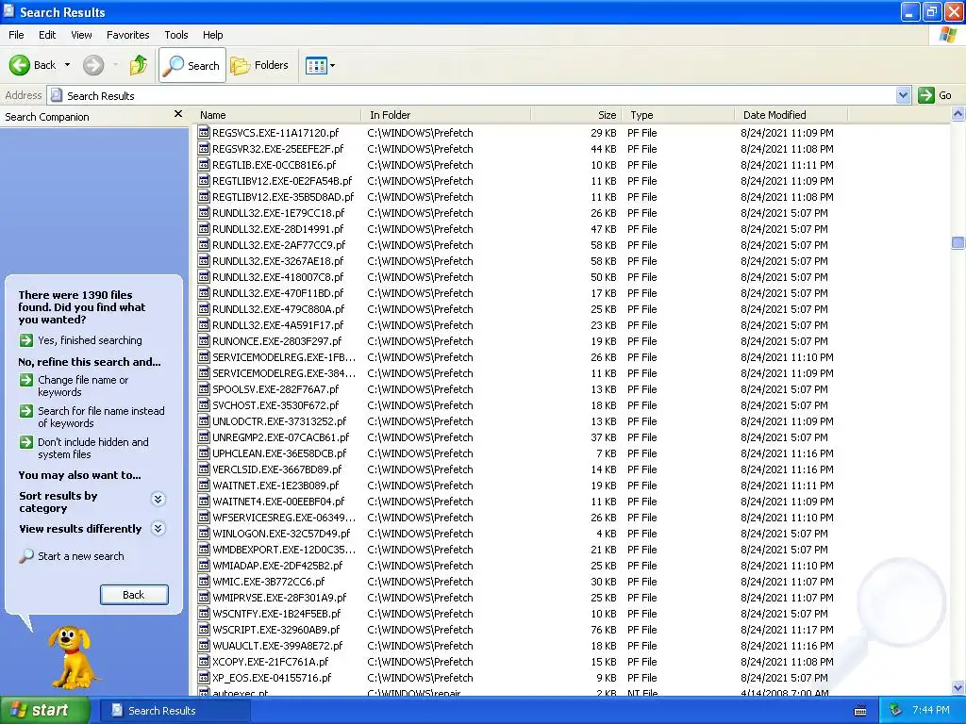Select the RUNDLL32.EXE-1E79CC18.pf file icon

[x=204, y=212]
